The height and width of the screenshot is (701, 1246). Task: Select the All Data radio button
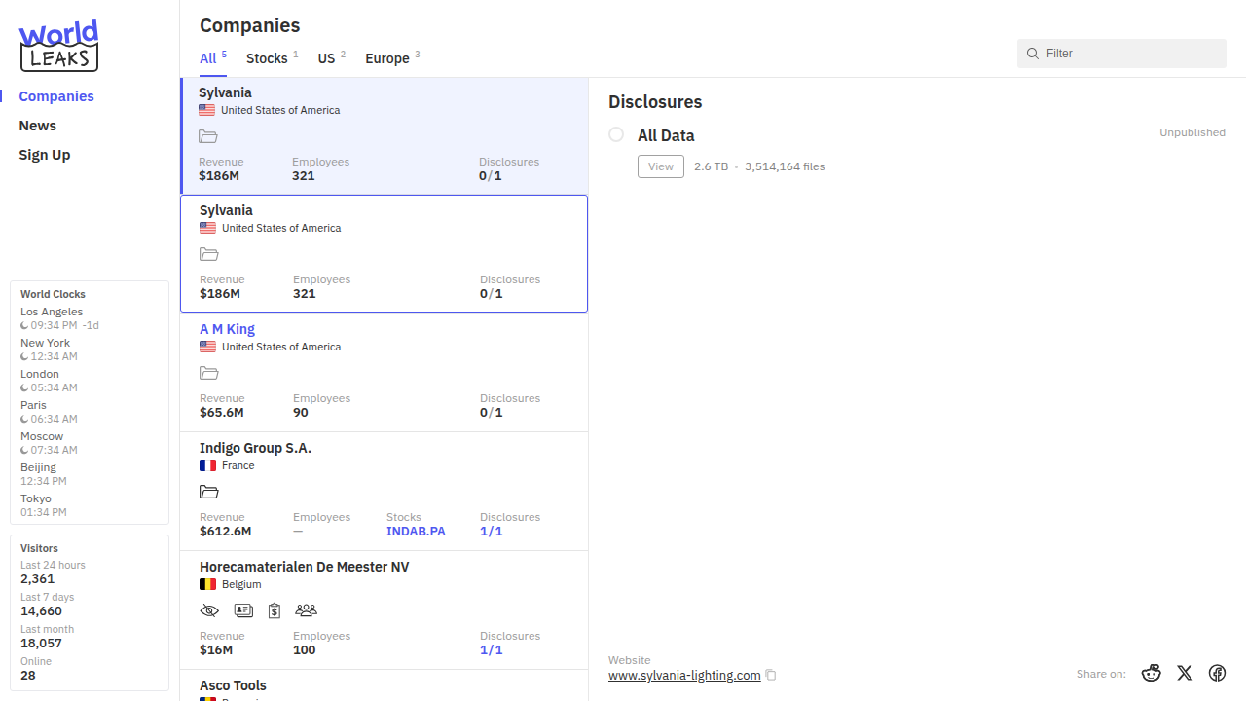616,134
